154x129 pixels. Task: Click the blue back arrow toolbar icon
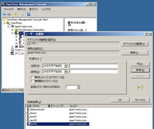pyautogui.click(x=4, y=15)
